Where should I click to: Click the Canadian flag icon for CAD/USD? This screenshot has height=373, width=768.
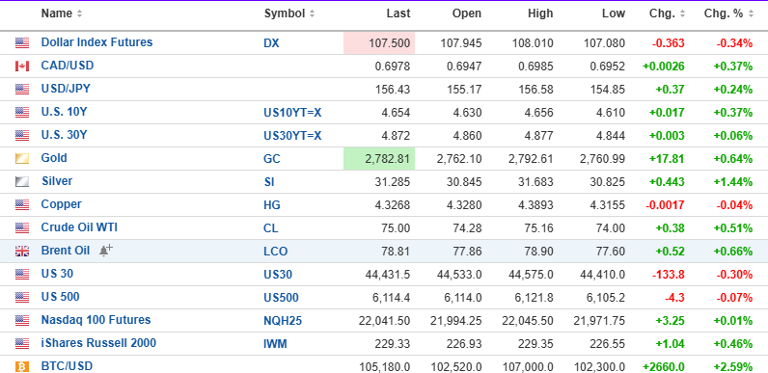(x=22, y=67)
